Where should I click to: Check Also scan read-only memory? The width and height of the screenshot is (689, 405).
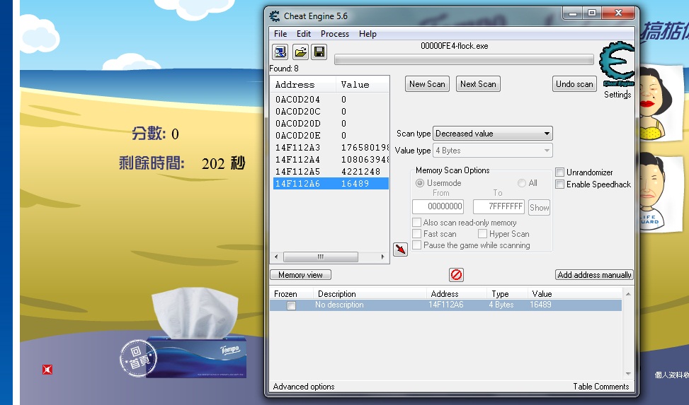[417, 223]
